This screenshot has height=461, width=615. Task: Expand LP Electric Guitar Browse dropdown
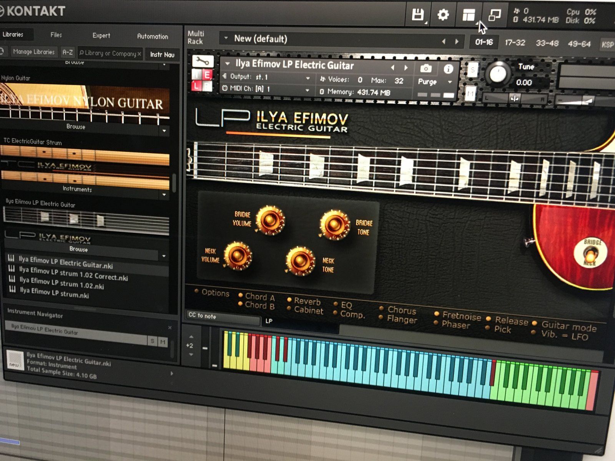164,256
